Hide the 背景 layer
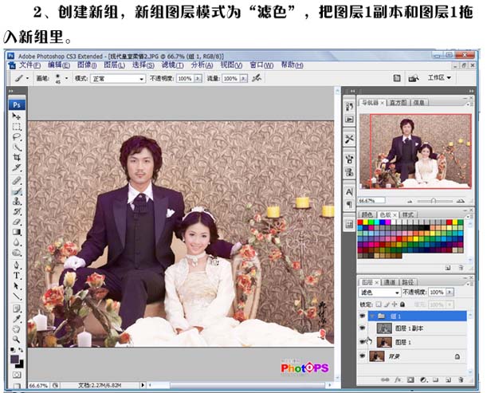The height and width of the screenshot is (393, 487). tap(362, 356)
